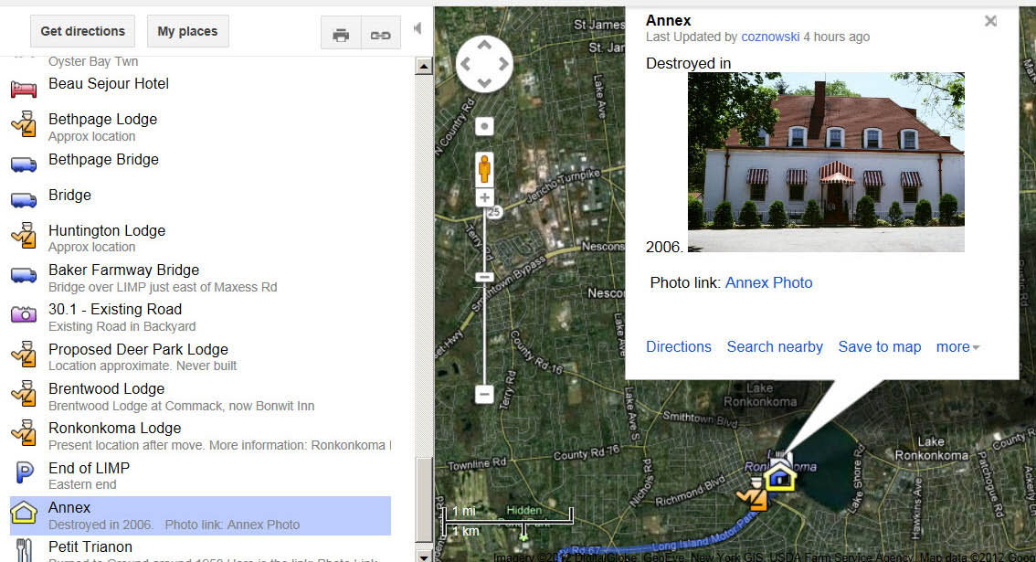
Task: Click the print icon button
Action: [341, 34]
